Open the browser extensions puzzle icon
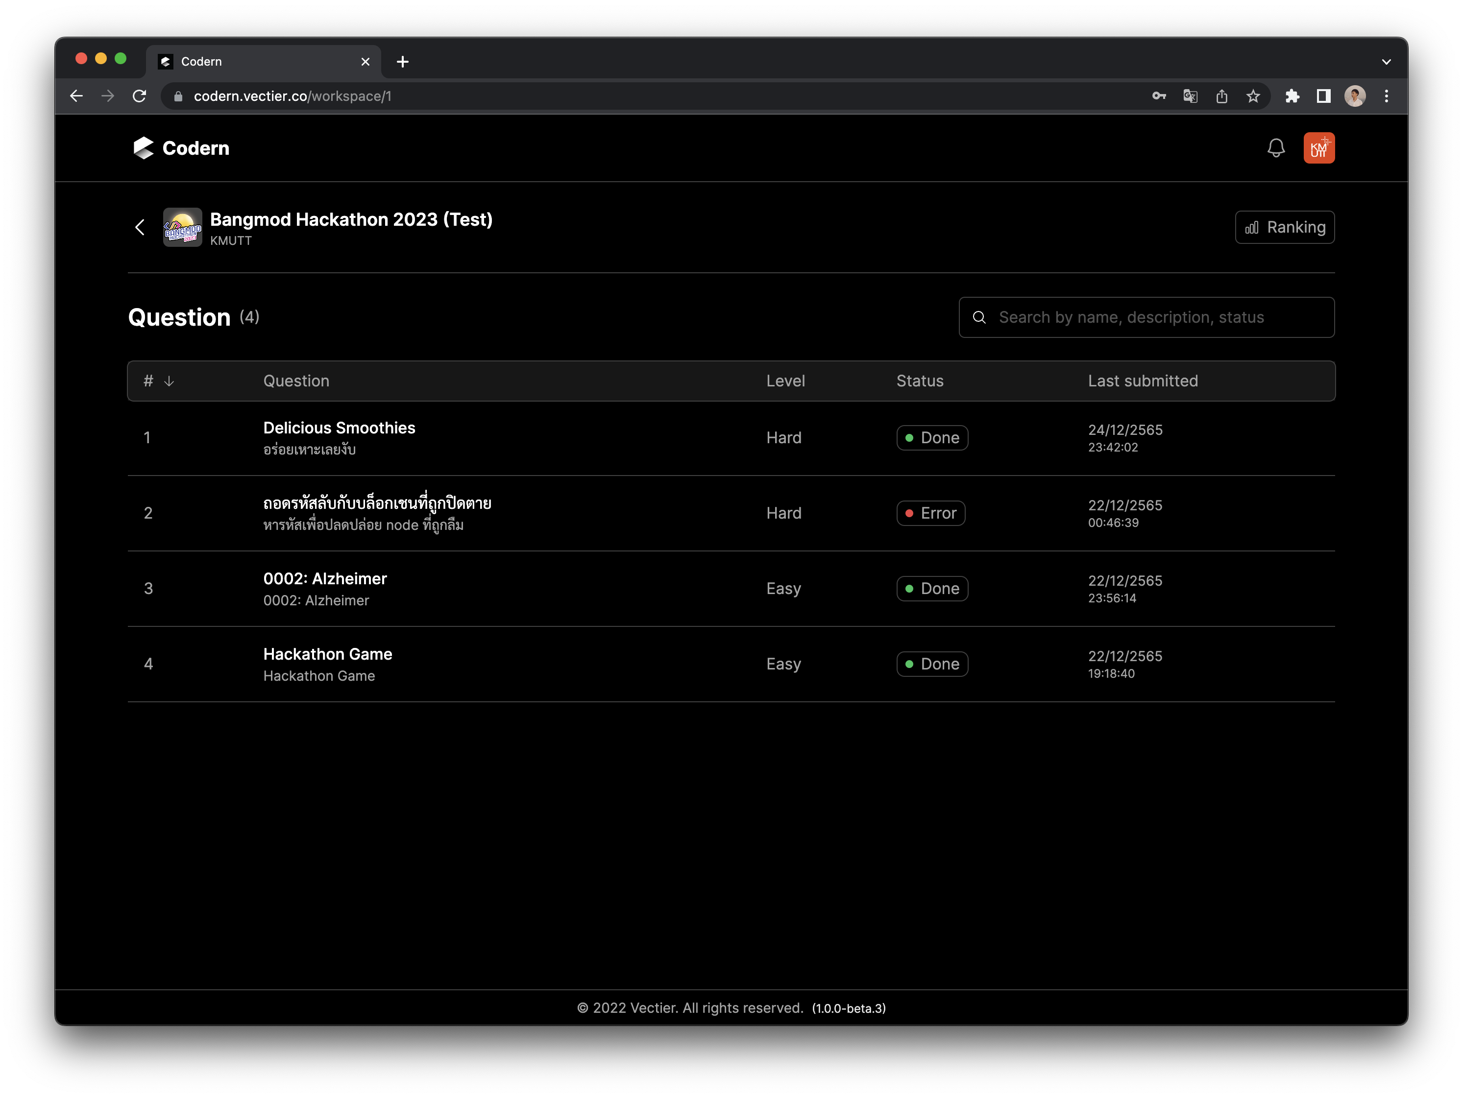This screenshot has height=1098, width=1463. 1292,96
